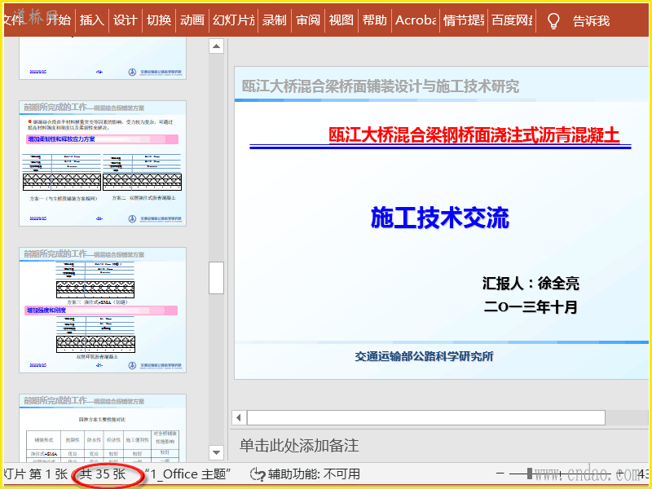Open the 审阅 review tab
The image size is (652, 489).
tap(308, 20)
